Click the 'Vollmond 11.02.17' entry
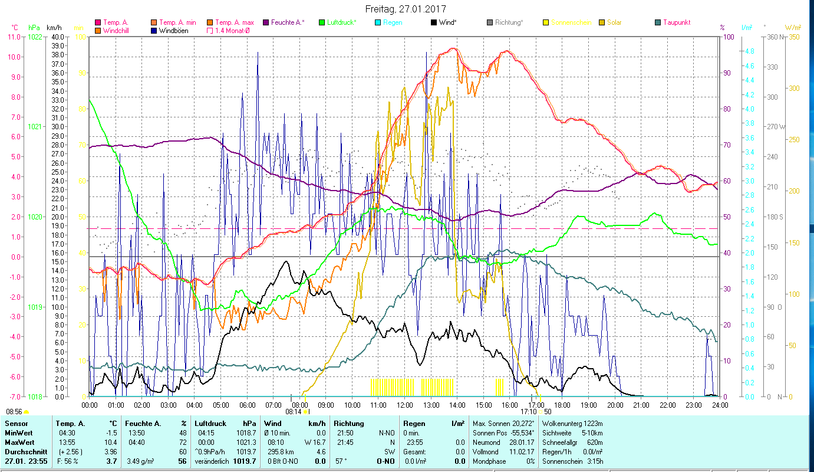Viewport: 814px width, 472px height. [503, 452]
